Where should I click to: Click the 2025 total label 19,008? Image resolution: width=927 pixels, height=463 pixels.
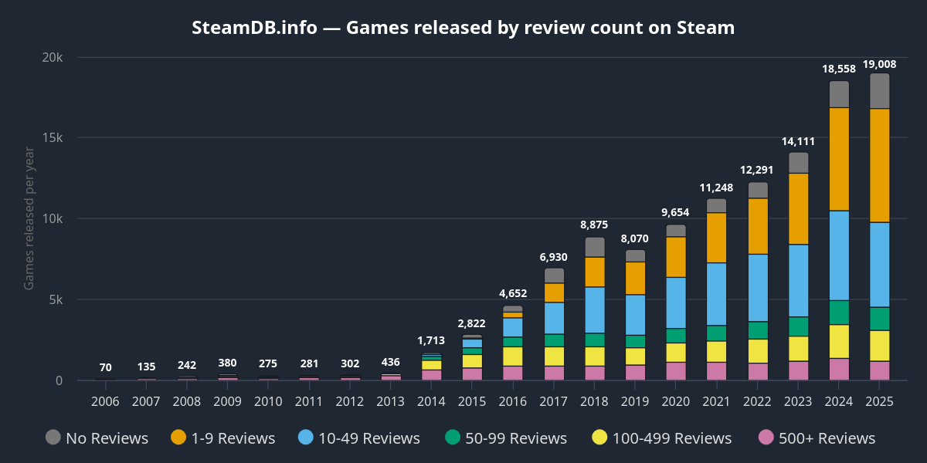(x=879, y=64)
